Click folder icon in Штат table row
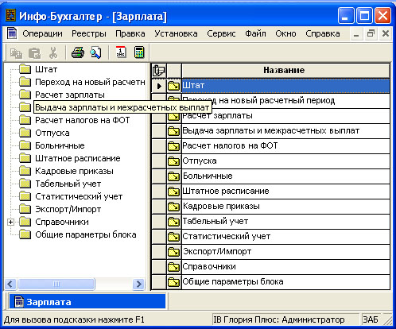The width and height of the screenshot is (396, 329). point(174,86)
